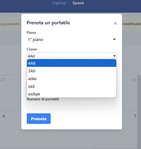Switch to the Laptop tab

59,3
